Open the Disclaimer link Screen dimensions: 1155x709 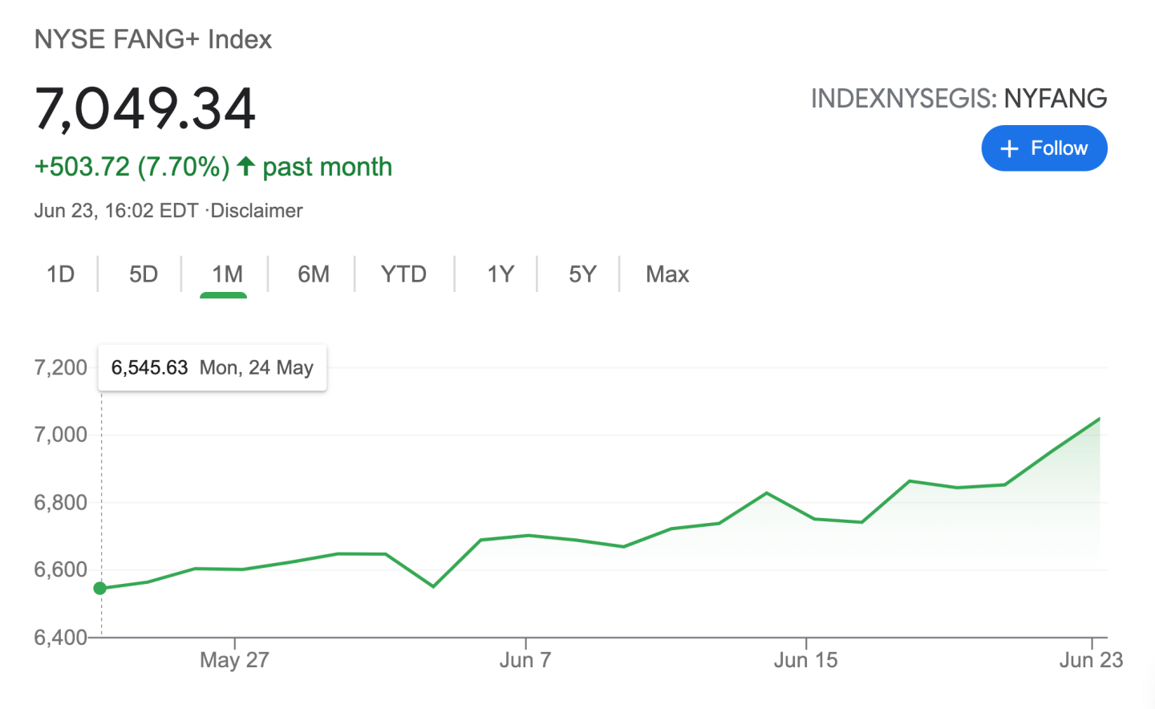click(257, 210)
